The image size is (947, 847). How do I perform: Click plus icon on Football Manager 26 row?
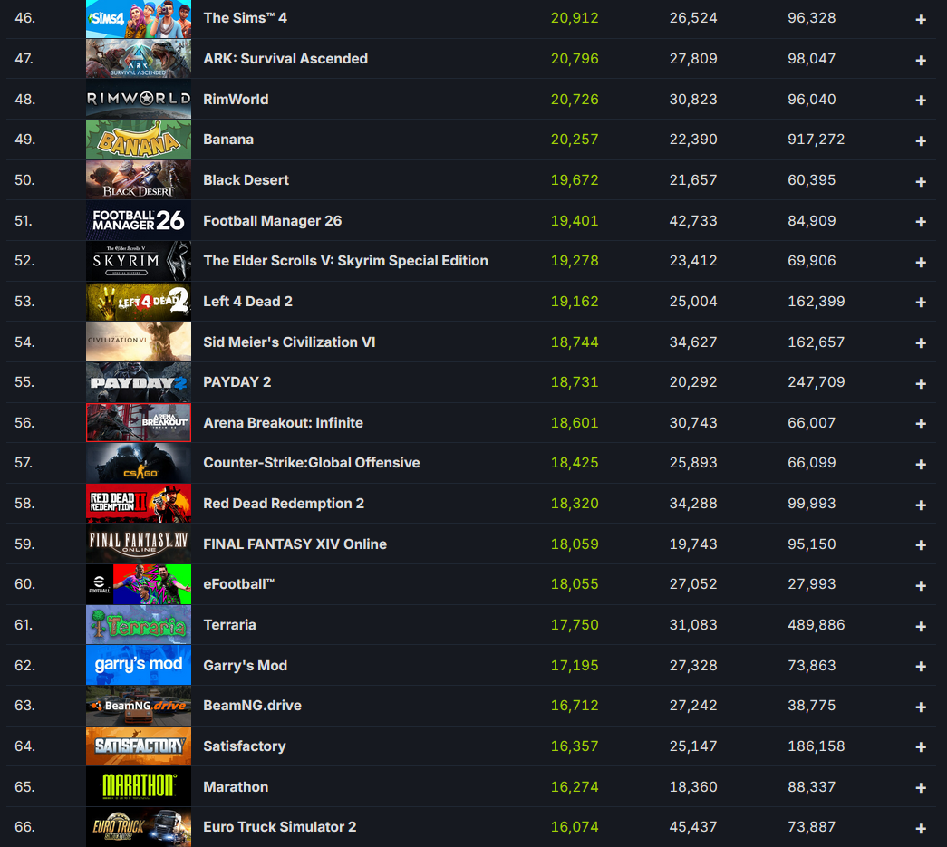pyautogui.click(x=921, y=222)
